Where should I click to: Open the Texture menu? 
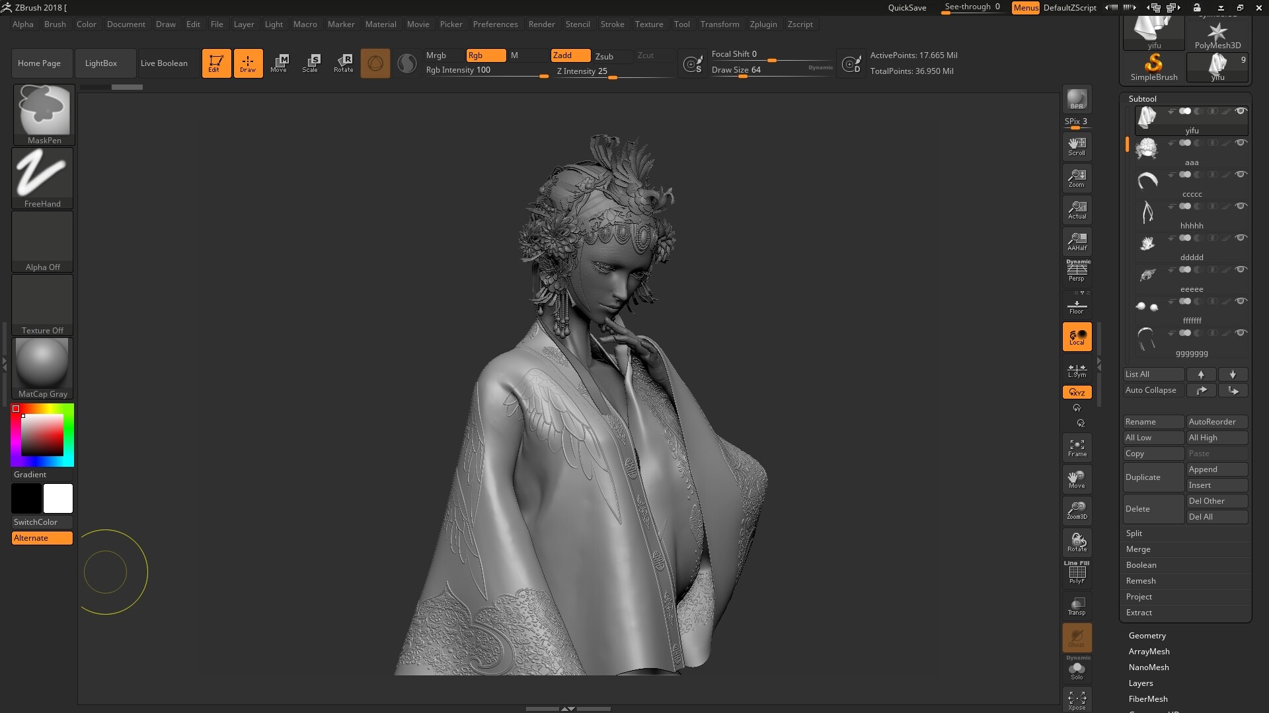[649, 24]
